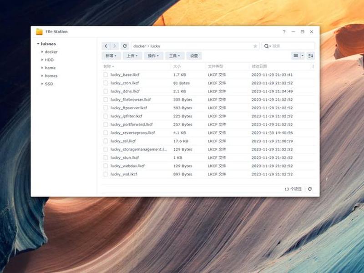This screenshot has width=364, height=273.
Task: Refresh the folder via toolbar reload icon
Action: pos(125,46)
